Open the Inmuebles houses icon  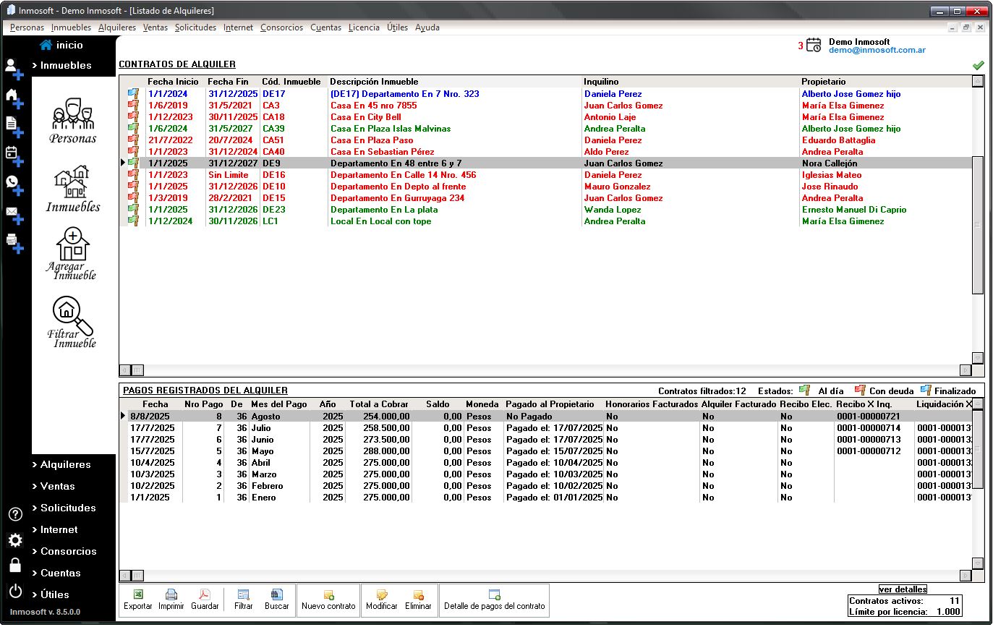73,189
